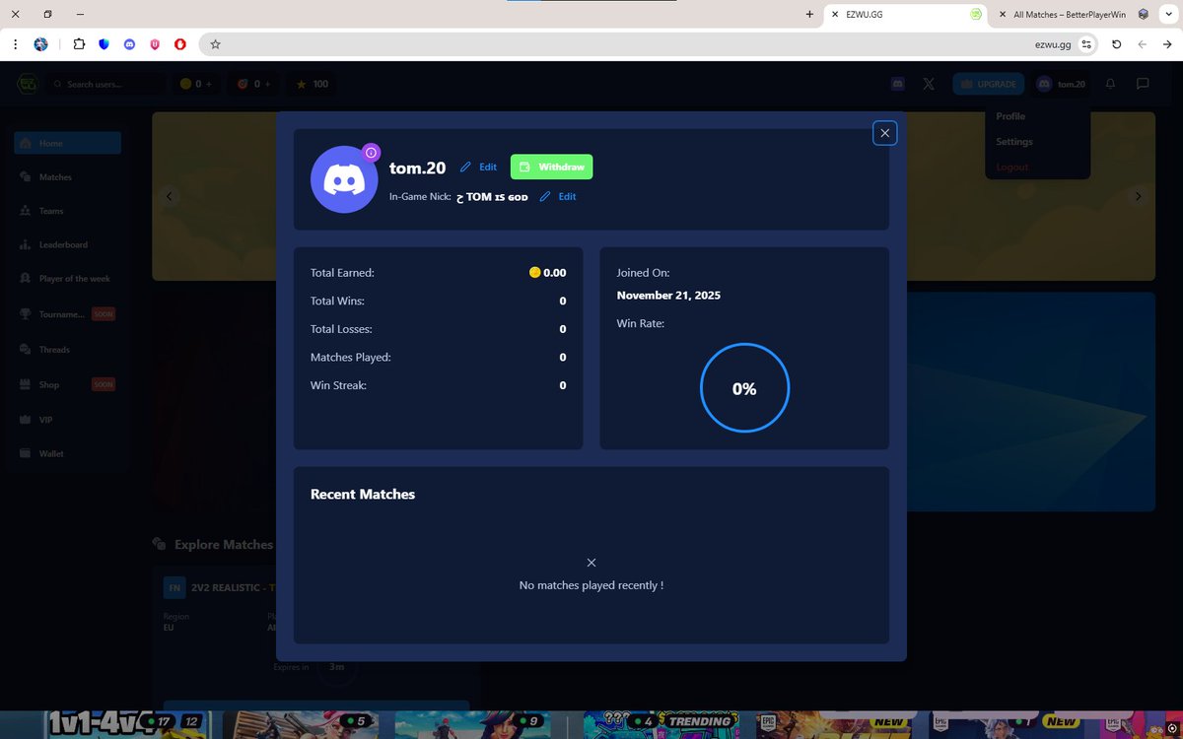Click the chat bubble icon

click(1143, 85)
